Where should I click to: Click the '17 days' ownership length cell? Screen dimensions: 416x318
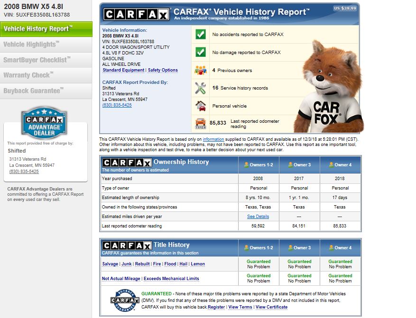point(340,198)
